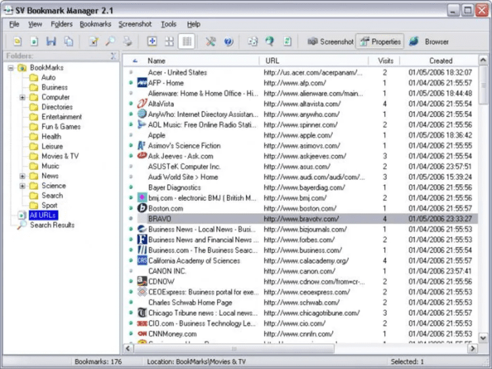The width and height of the screenshot is (492, 369).
Task: Open the Tools menu
Action: (169, 24)
